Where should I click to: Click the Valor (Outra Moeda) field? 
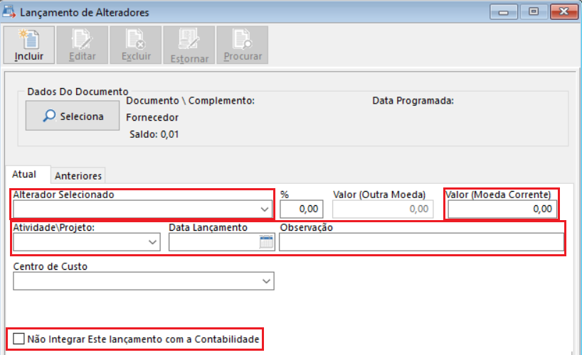pos(383,209)
